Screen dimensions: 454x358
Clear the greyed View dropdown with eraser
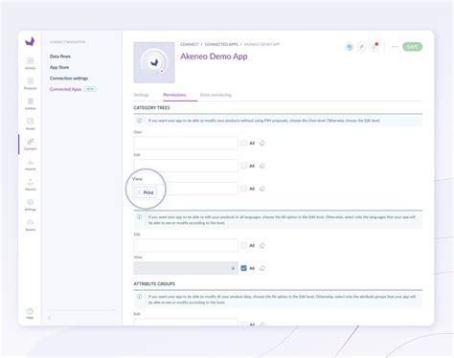[262, 268]
